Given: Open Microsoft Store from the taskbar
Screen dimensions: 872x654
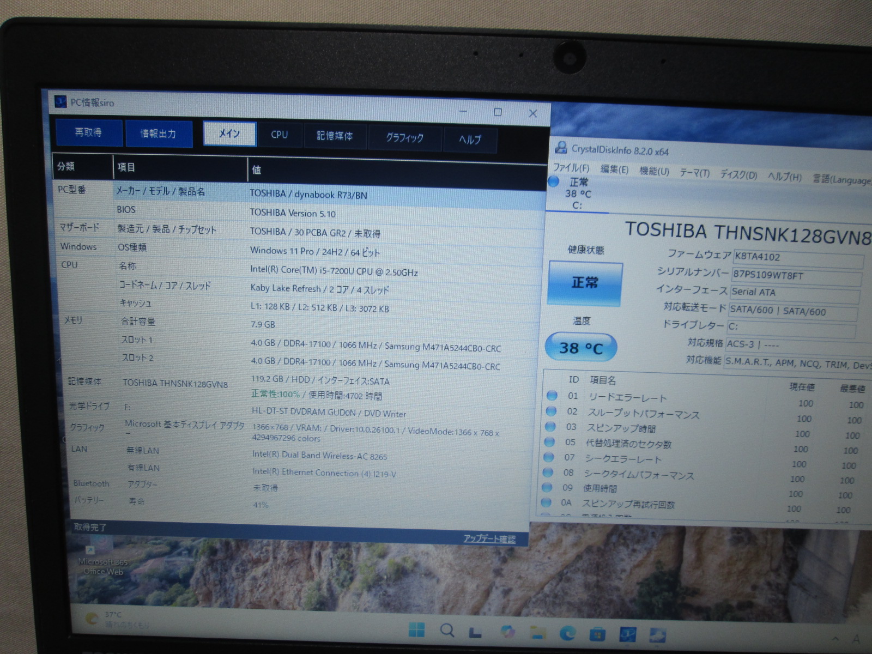Looking at the screenshot, I should point(597,634).
